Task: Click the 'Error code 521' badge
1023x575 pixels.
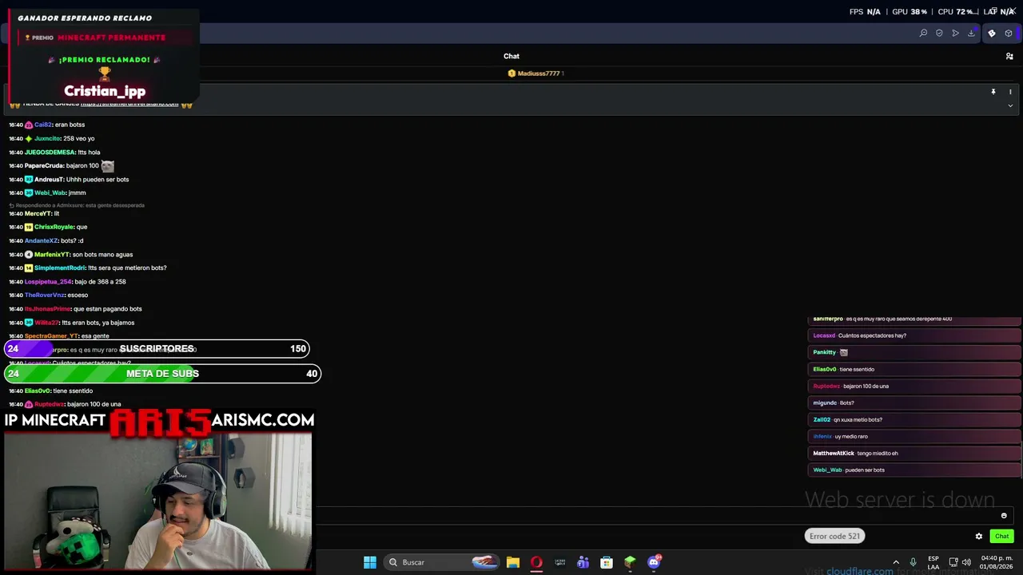Action: pos(834,536)
